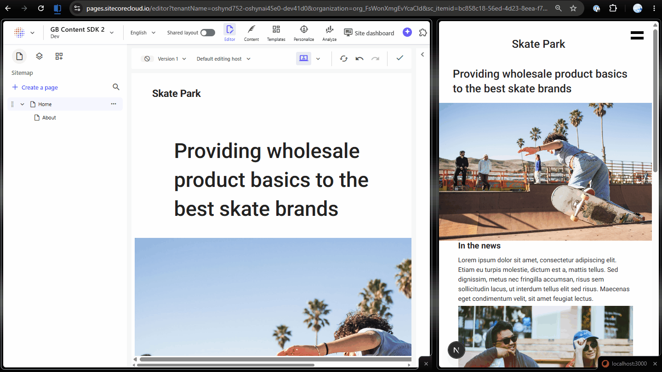Click the localhost:3000 indicator
The width and height of the screenshot is (662, 372).
click(x=624, y=364)
